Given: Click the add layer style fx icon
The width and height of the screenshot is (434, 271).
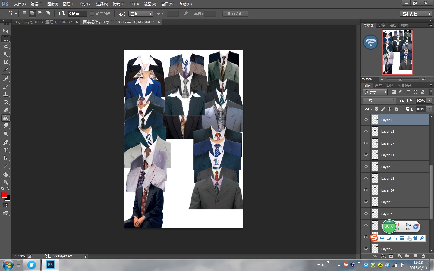Looking at the screenshot, I should click(383, 256).
